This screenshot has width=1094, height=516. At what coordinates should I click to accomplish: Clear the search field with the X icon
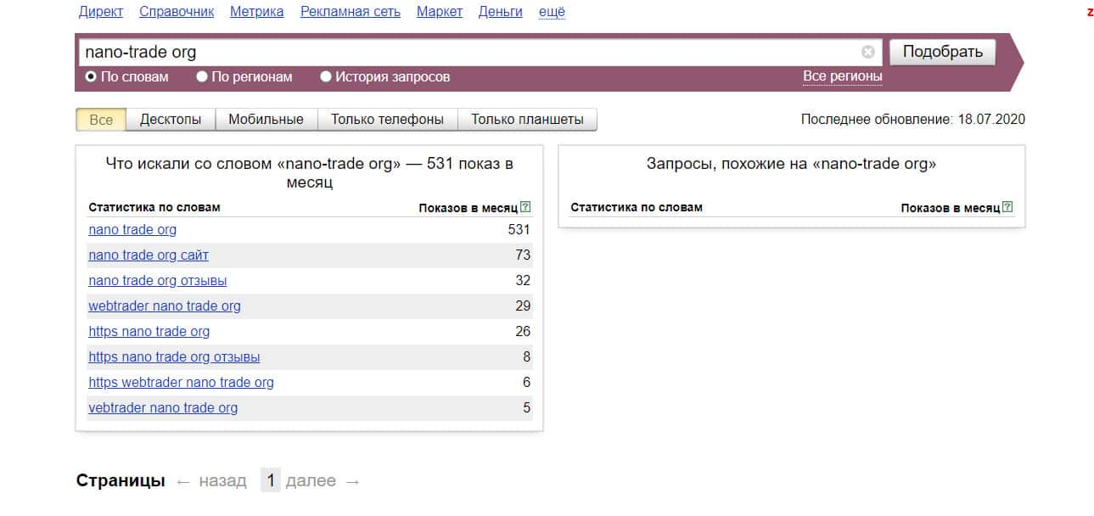pyautogui.click(x=867, y=52)
